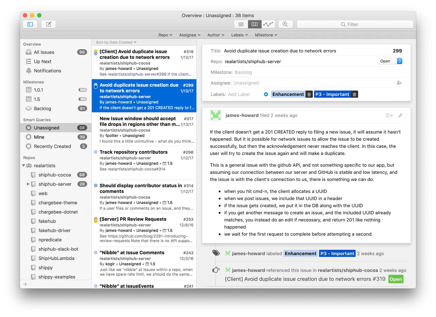436x317 pixels.
Task: Click the realartists/shiphub-cocoa reference link
Action: tap(348, 270)
